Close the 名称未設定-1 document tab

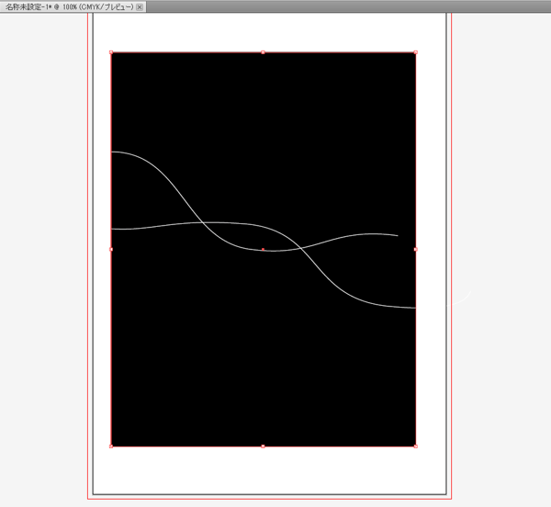tap(140, 7)
